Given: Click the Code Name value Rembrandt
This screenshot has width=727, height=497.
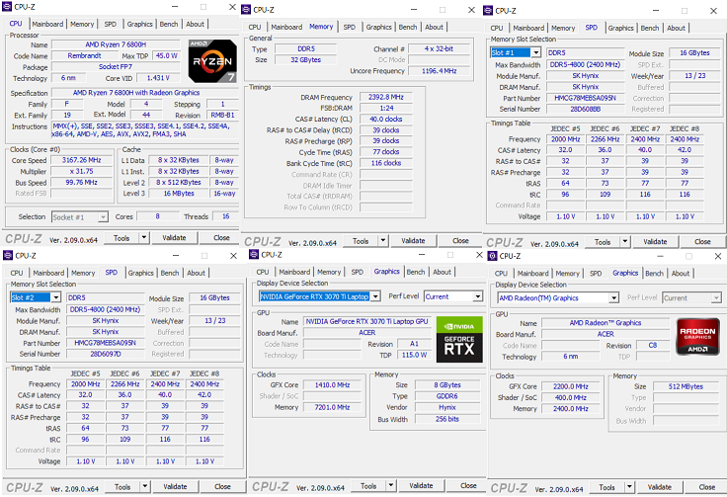Looking at the screenshot, I should pyautogui.click(x=84, y=55).
